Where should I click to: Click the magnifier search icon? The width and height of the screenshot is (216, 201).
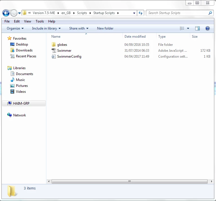(210, 13)
